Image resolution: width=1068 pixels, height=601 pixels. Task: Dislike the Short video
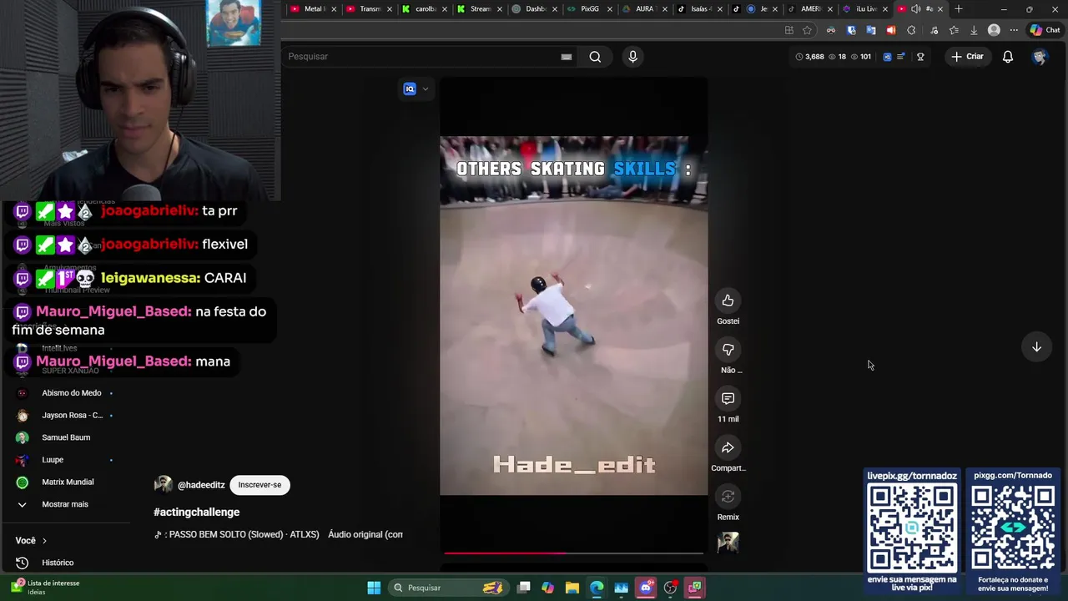[x=728, y=350]
